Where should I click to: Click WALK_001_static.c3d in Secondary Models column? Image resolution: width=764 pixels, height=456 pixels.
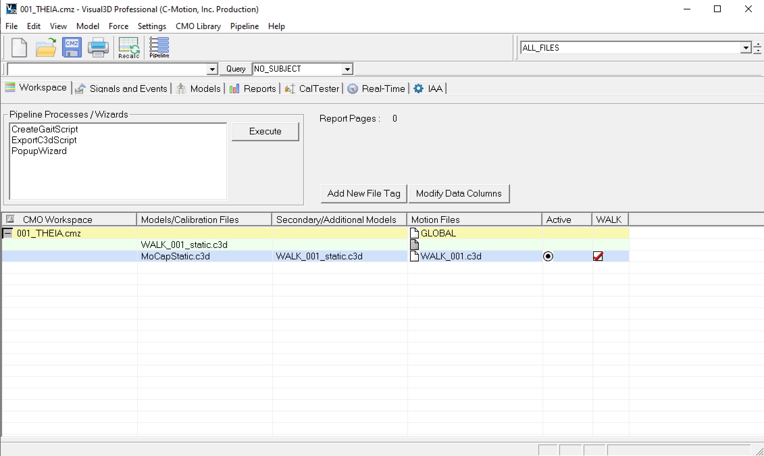pos(319,256)
